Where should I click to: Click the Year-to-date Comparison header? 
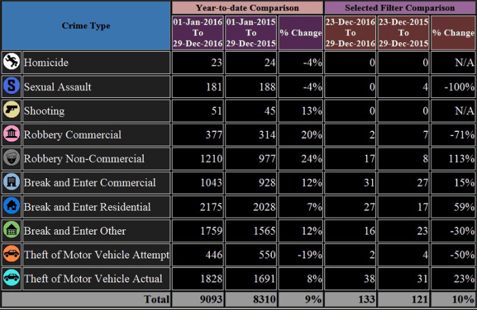pyautogui.click(x=247, y=8)
